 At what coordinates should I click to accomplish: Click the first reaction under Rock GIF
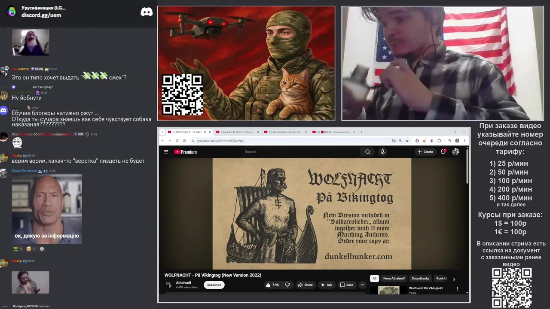click(x=17, y=249)
